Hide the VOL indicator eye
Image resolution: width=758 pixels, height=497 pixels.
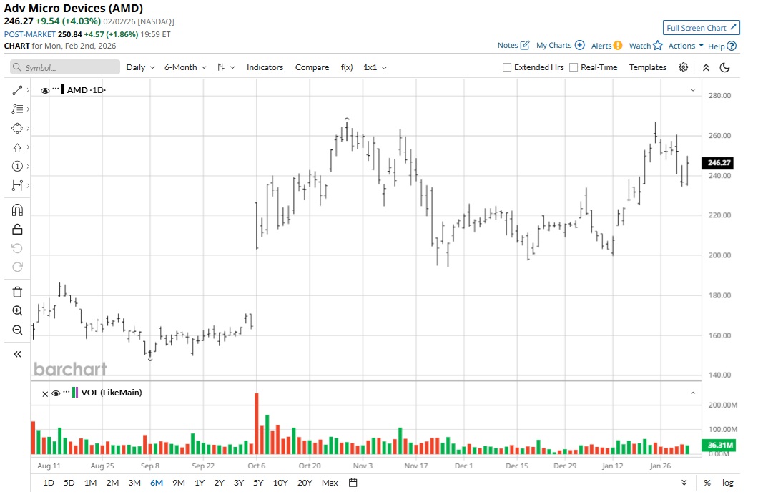(x=56, y=393)
